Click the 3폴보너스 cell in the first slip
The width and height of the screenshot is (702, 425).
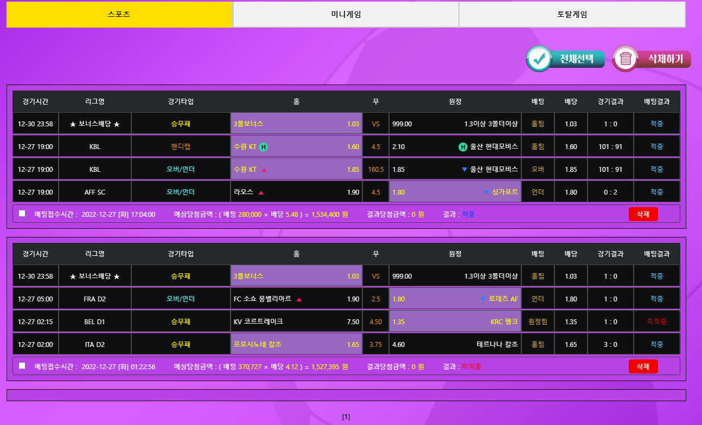pyautogui.click(x=296, y=124)
